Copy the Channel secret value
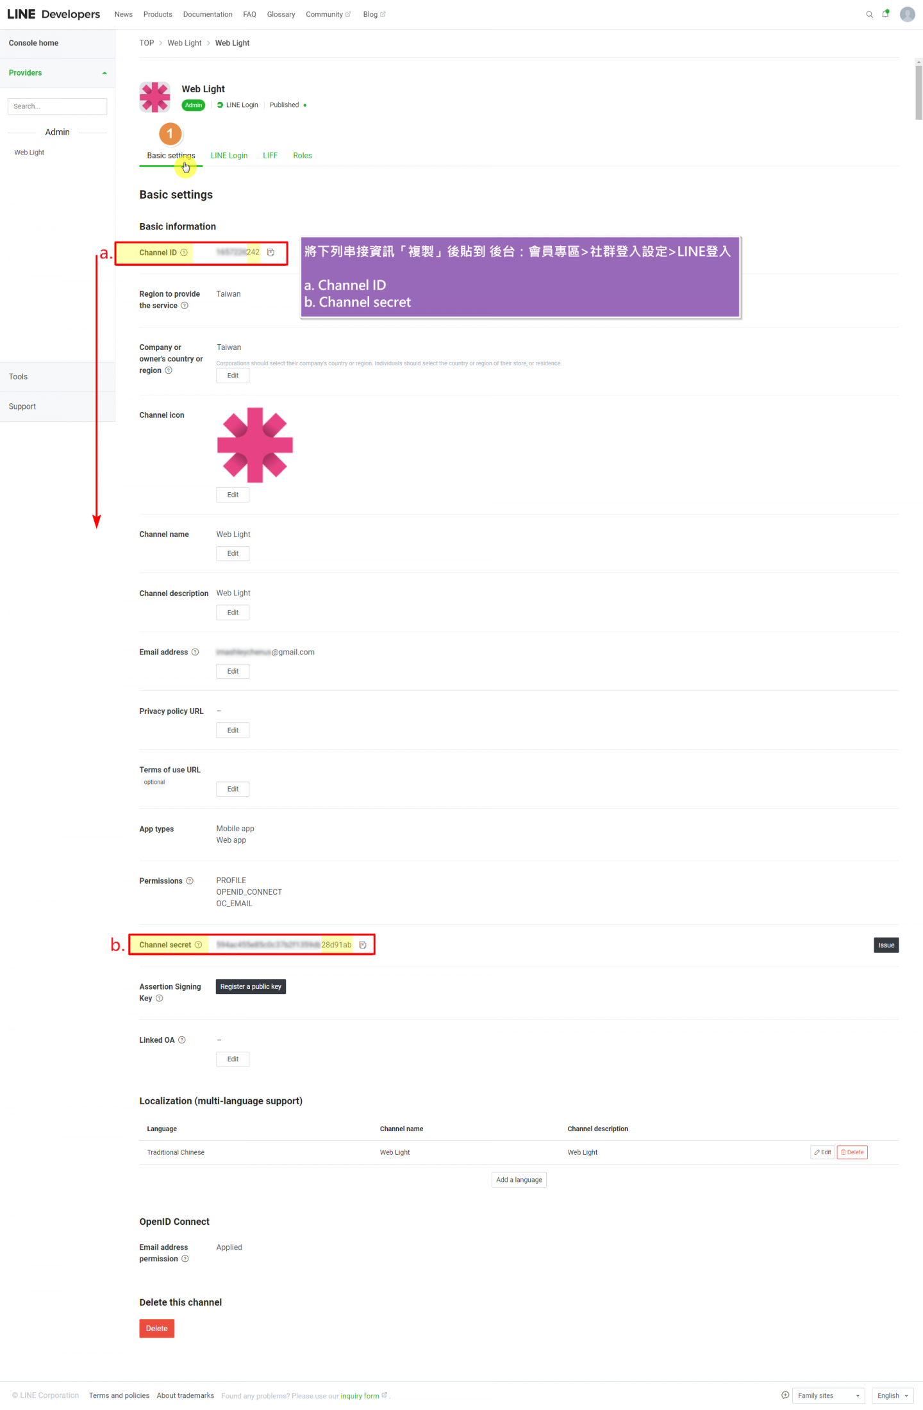The image size is (923, 1410). click(x=363, y=945)
